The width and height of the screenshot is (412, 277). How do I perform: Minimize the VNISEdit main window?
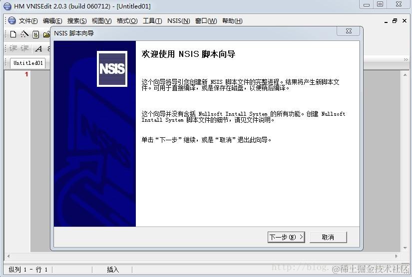pyautogui.click(x=367, y=4)
